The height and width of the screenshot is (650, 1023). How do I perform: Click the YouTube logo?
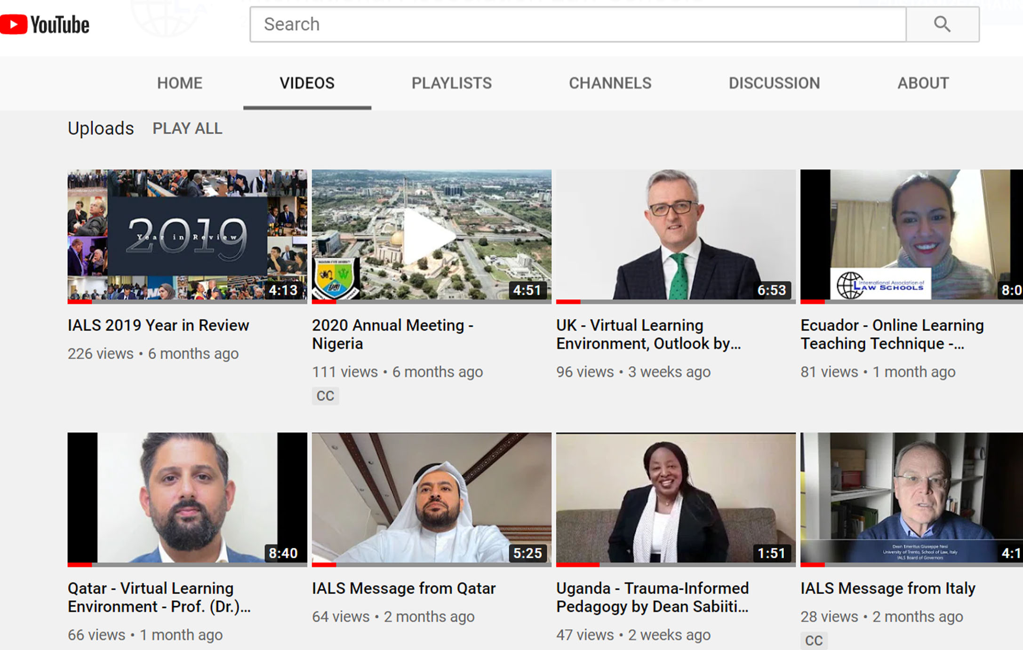[x=45, y=24]
